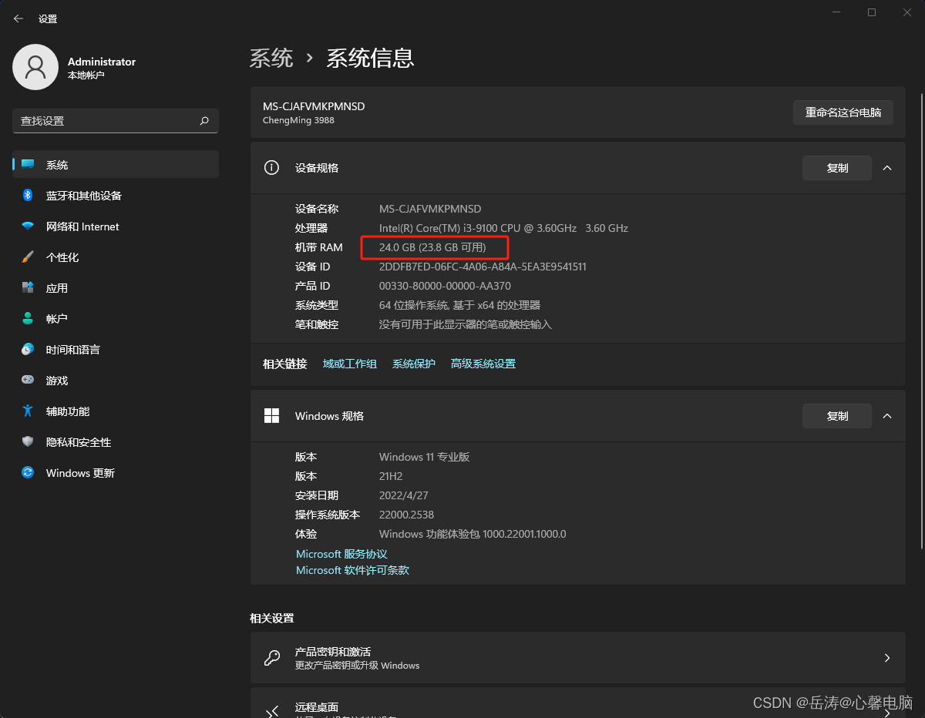Click the 系统 breadcrumb in page title
The image size is (925, 718).
[271, 58]
